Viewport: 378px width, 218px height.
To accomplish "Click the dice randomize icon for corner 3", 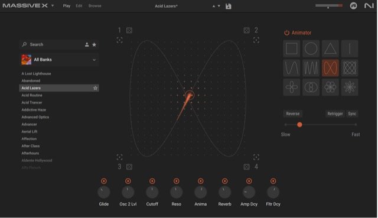I will [x=129, y=167].
